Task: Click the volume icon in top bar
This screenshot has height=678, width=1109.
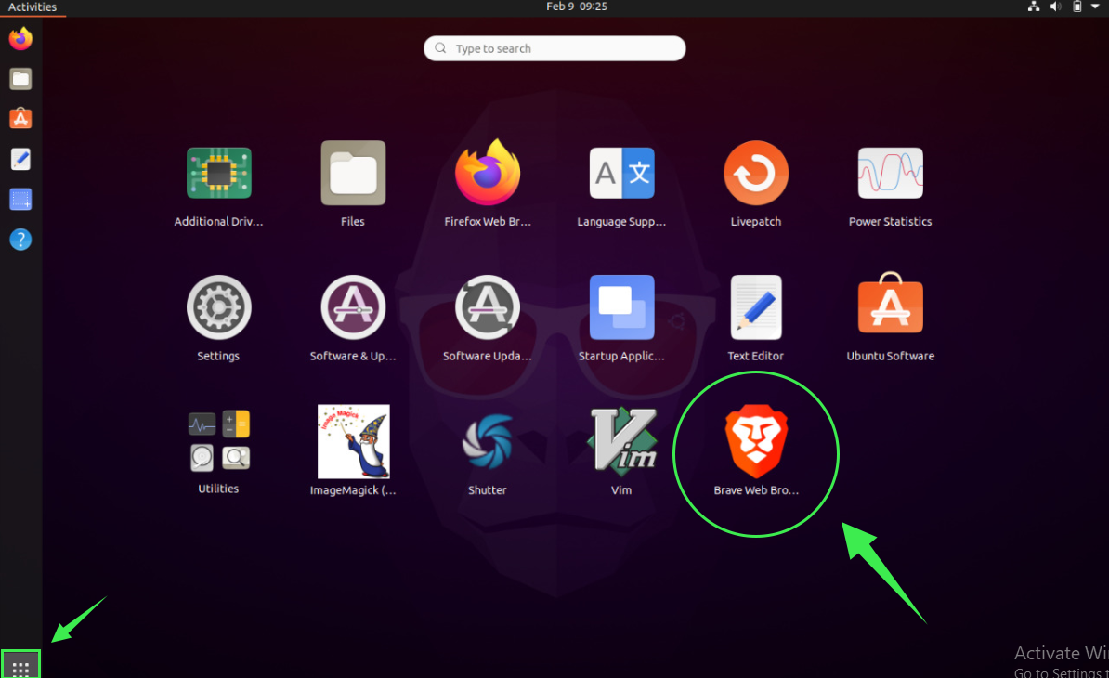Action: (x=1055, y=7)
